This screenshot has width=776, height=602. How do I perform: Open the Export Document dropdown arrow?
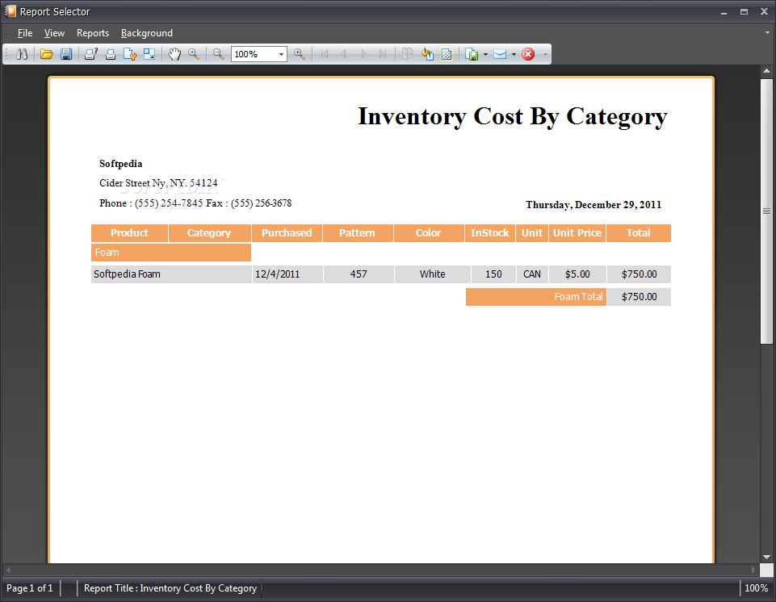[x=485, y=54]
